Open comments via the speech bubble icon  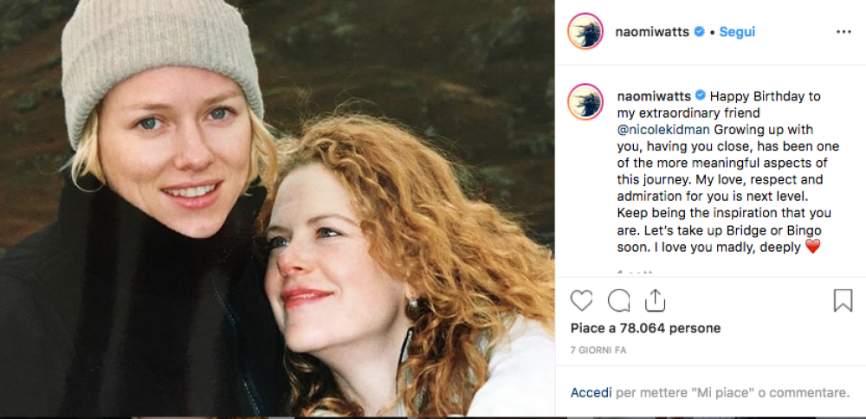click(x=619, y=300)
